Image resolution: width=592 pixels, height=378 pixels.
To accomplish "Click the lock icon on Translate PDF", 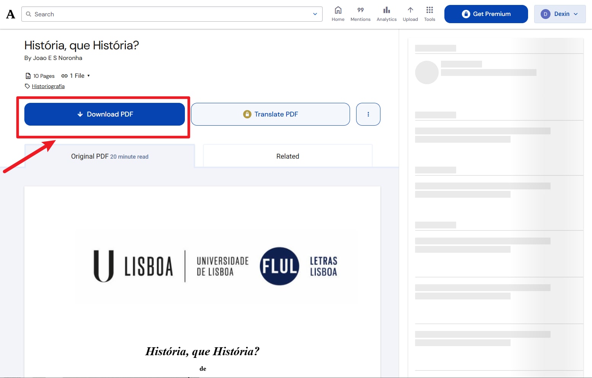I will click(247, 114).
